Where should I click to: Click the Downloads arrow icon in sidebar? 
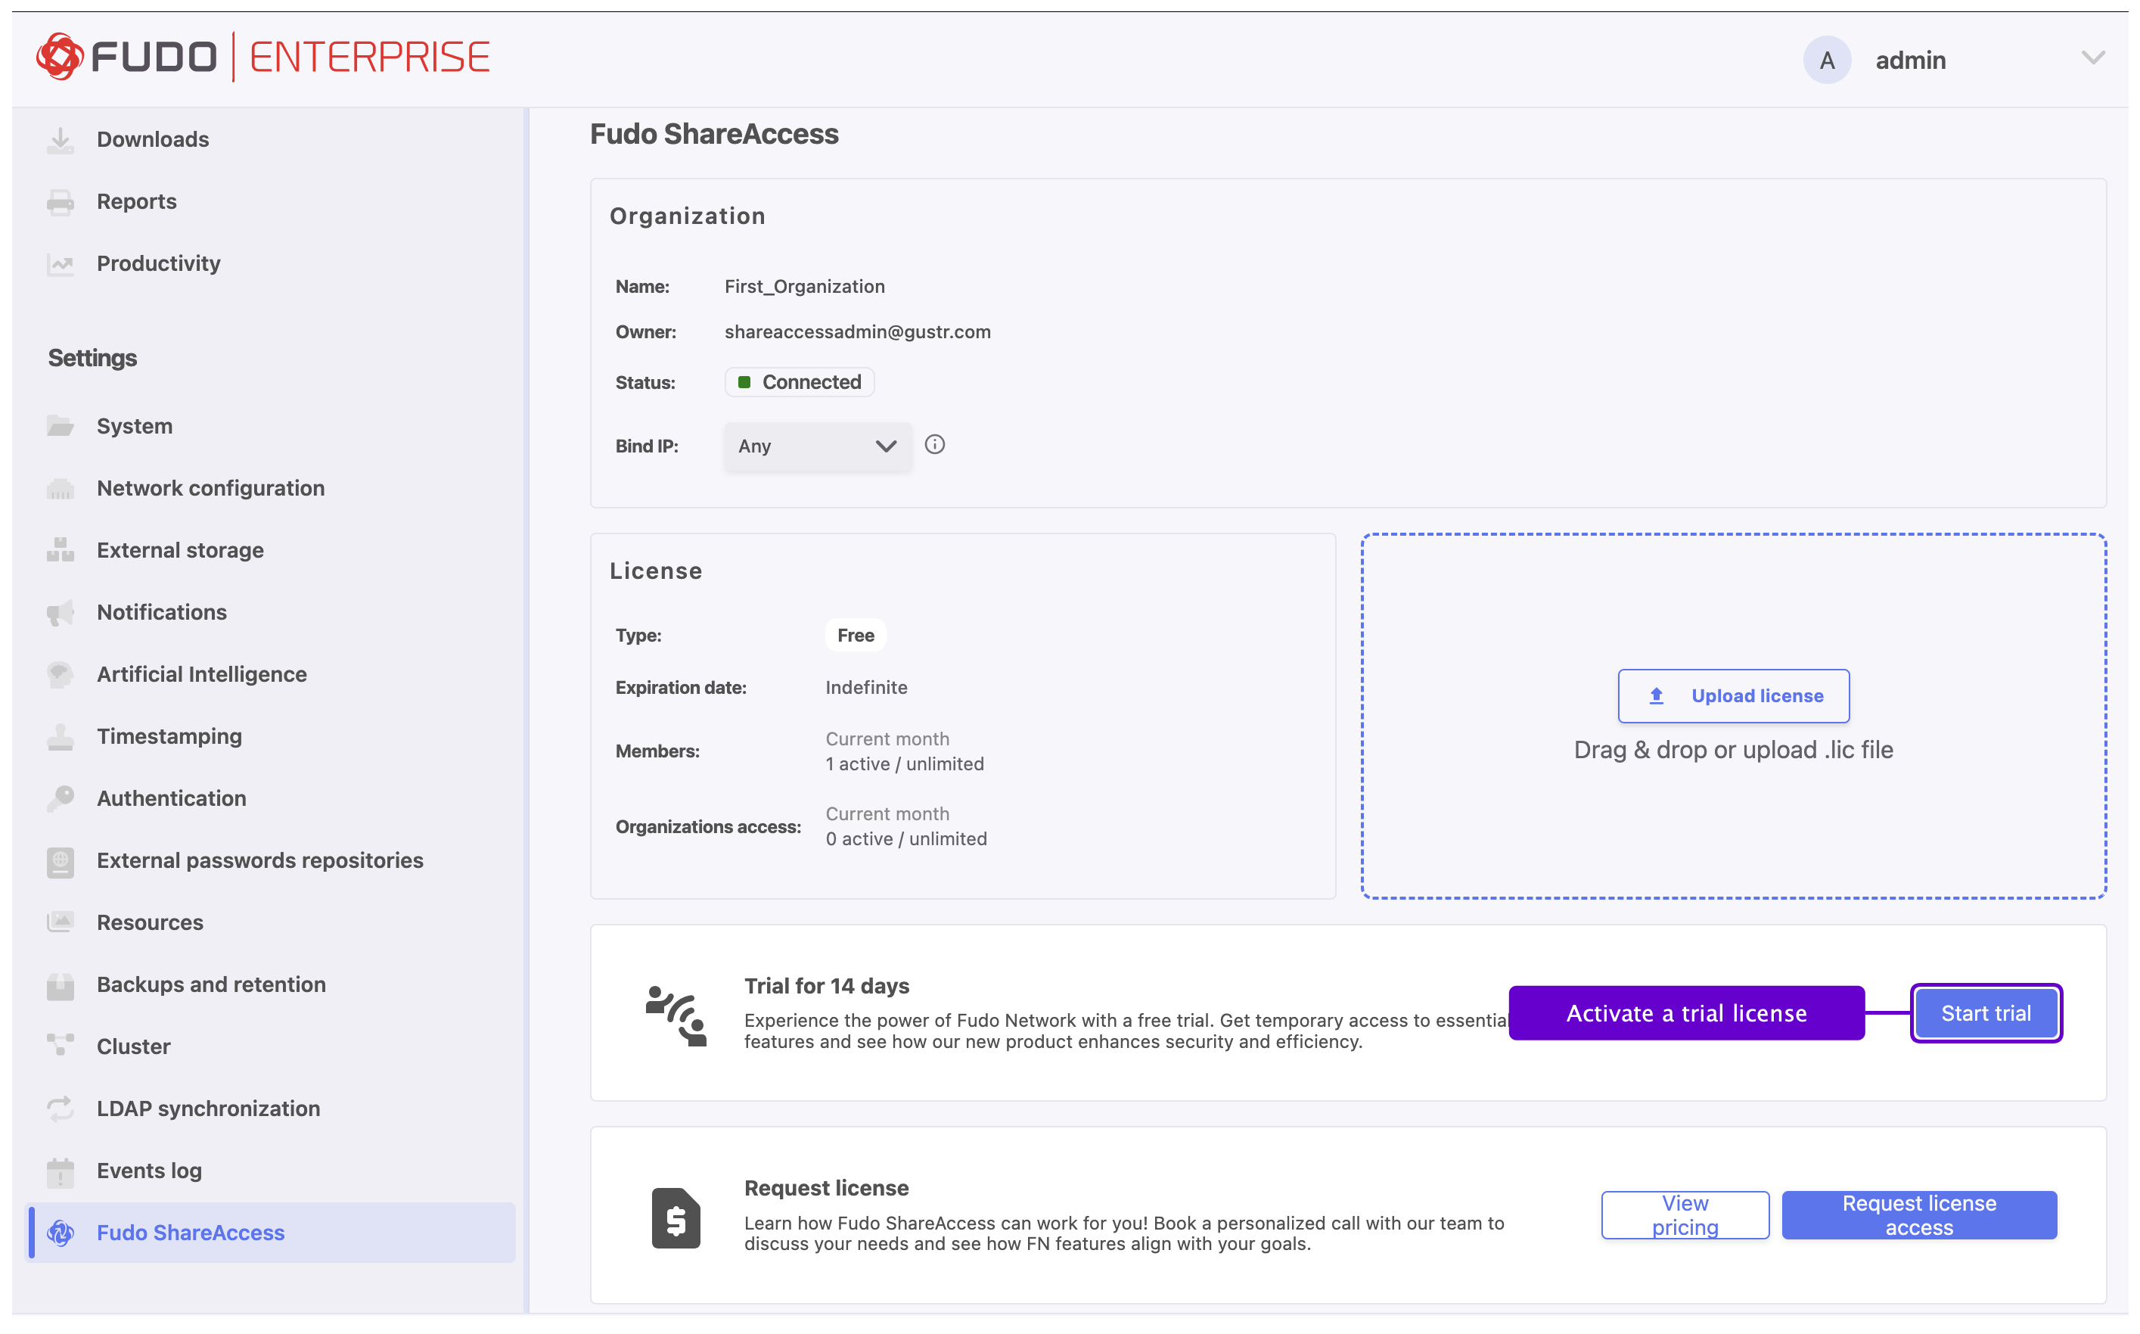point(60,140)
